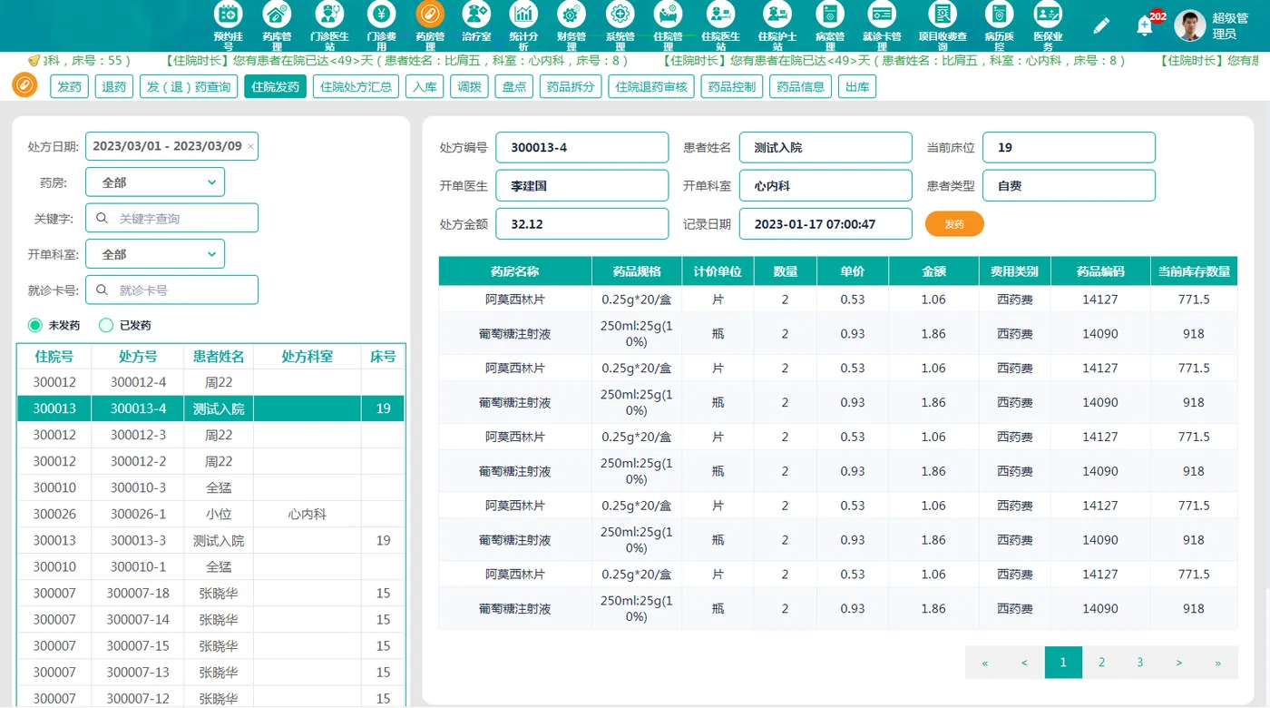Click the 处方号 column header
This screenshot has height=708, width=1270.
(138, 357)
